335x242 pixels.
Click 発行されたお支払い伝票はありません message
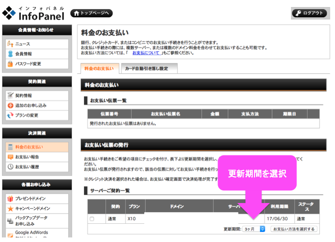point(123,124)
